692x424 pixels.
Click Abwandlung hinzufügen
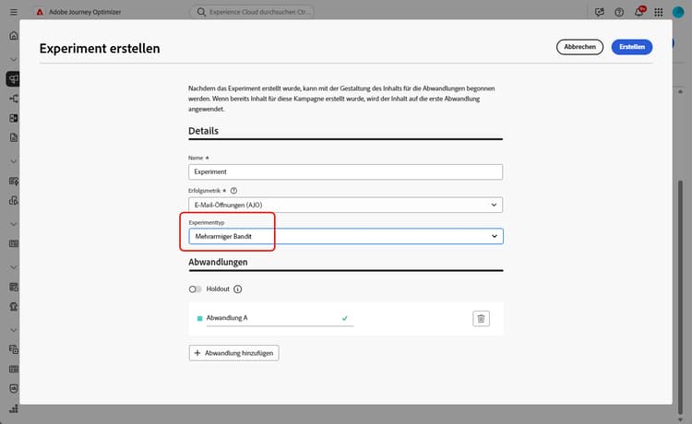pyautogui.click(x=233, y=353)
